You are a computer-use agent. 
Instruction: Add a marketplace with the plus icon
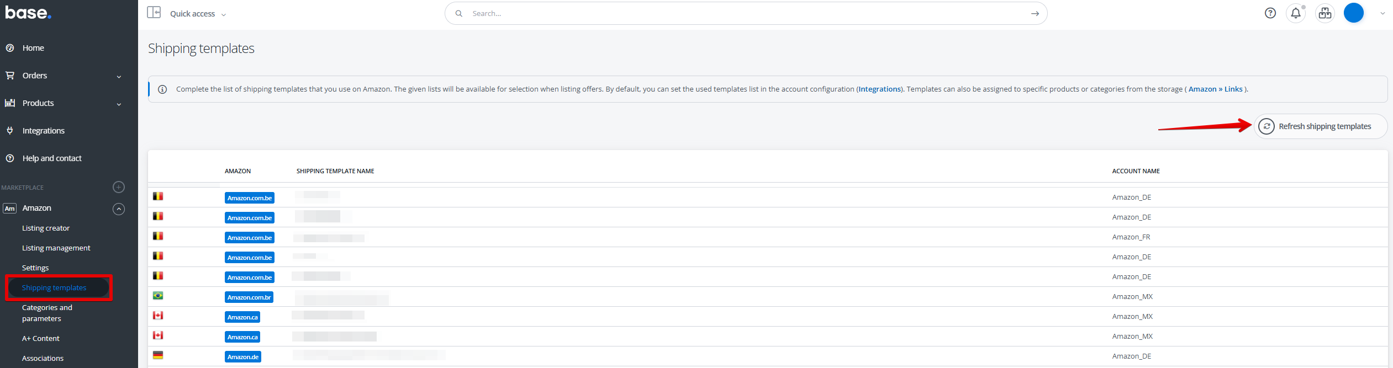click(x=119, y=187)
